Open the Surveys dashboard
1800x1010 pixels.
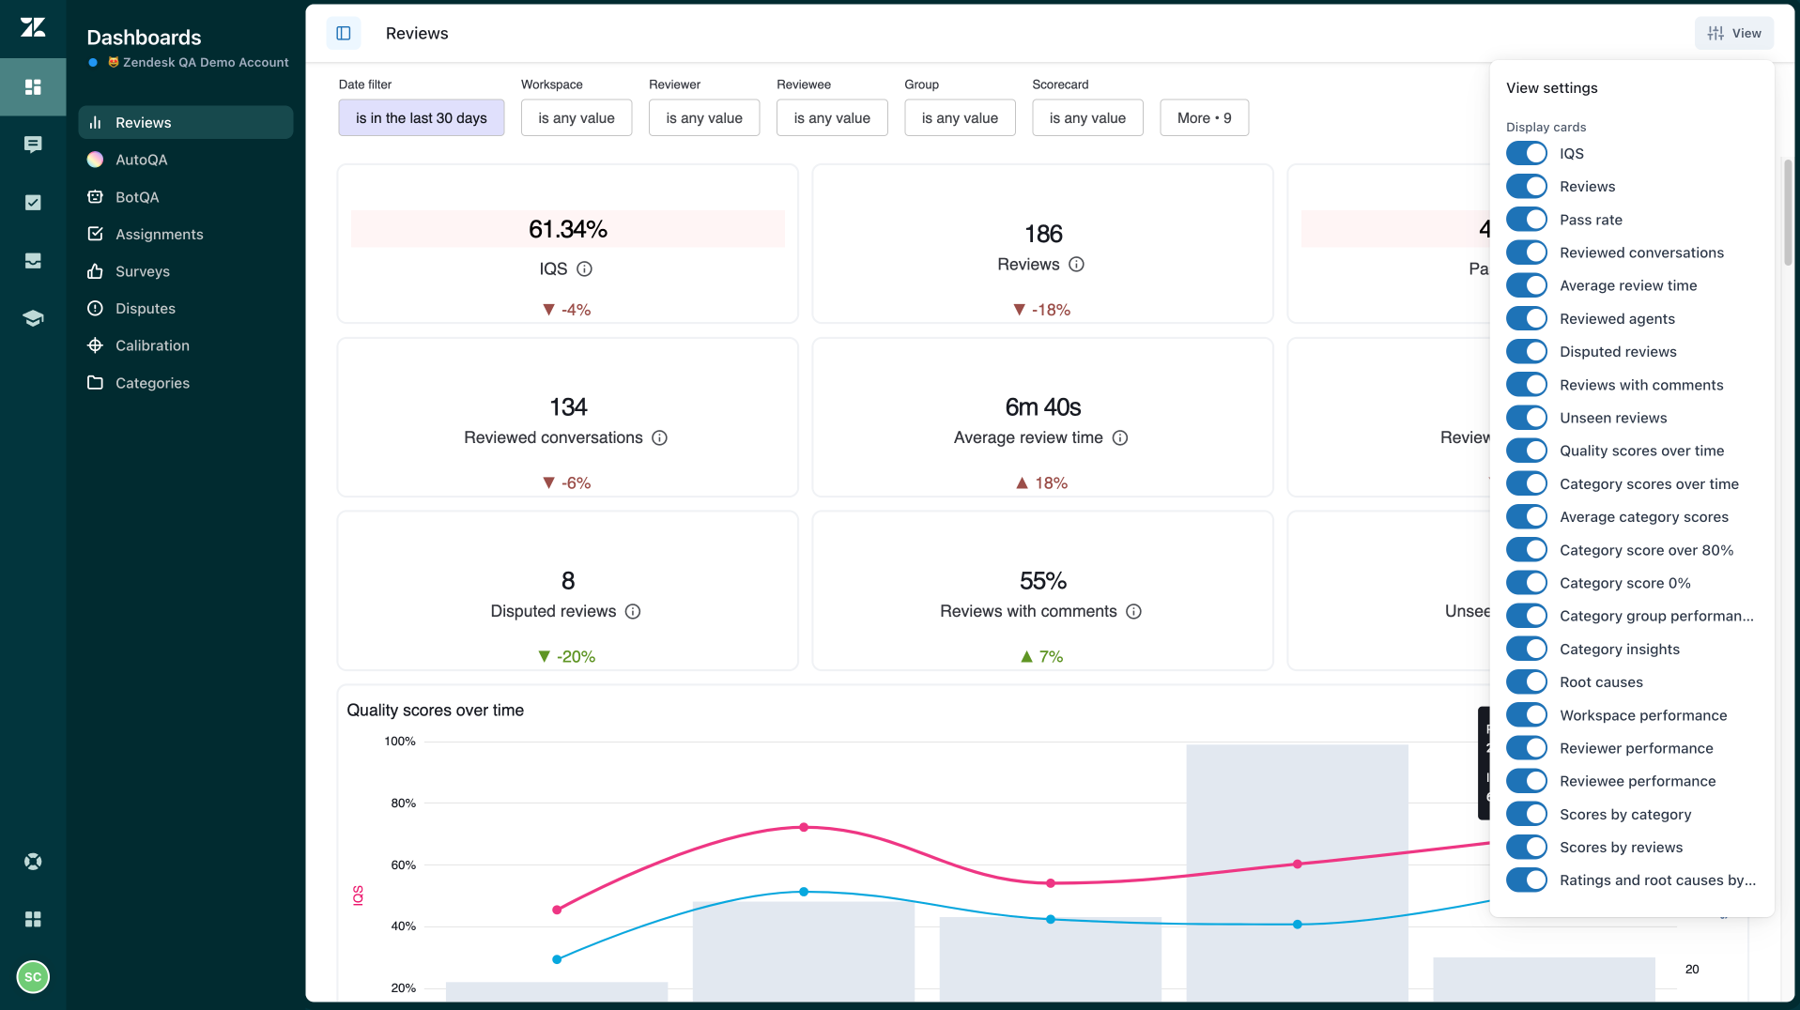pyautogui.click(x=186, y=271)
